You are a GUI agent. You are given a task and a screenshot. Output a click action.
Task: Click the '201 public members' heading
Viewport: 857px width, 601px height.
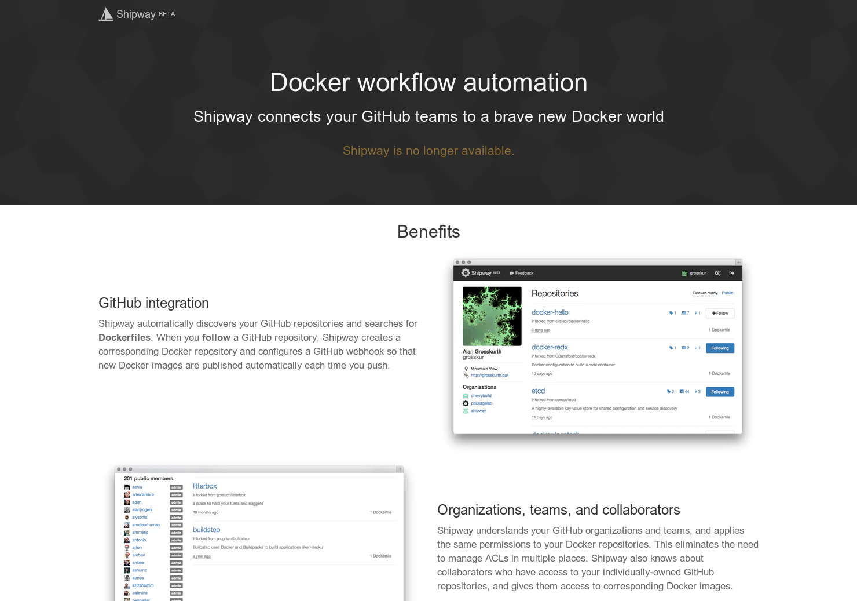tap(148, 479)
